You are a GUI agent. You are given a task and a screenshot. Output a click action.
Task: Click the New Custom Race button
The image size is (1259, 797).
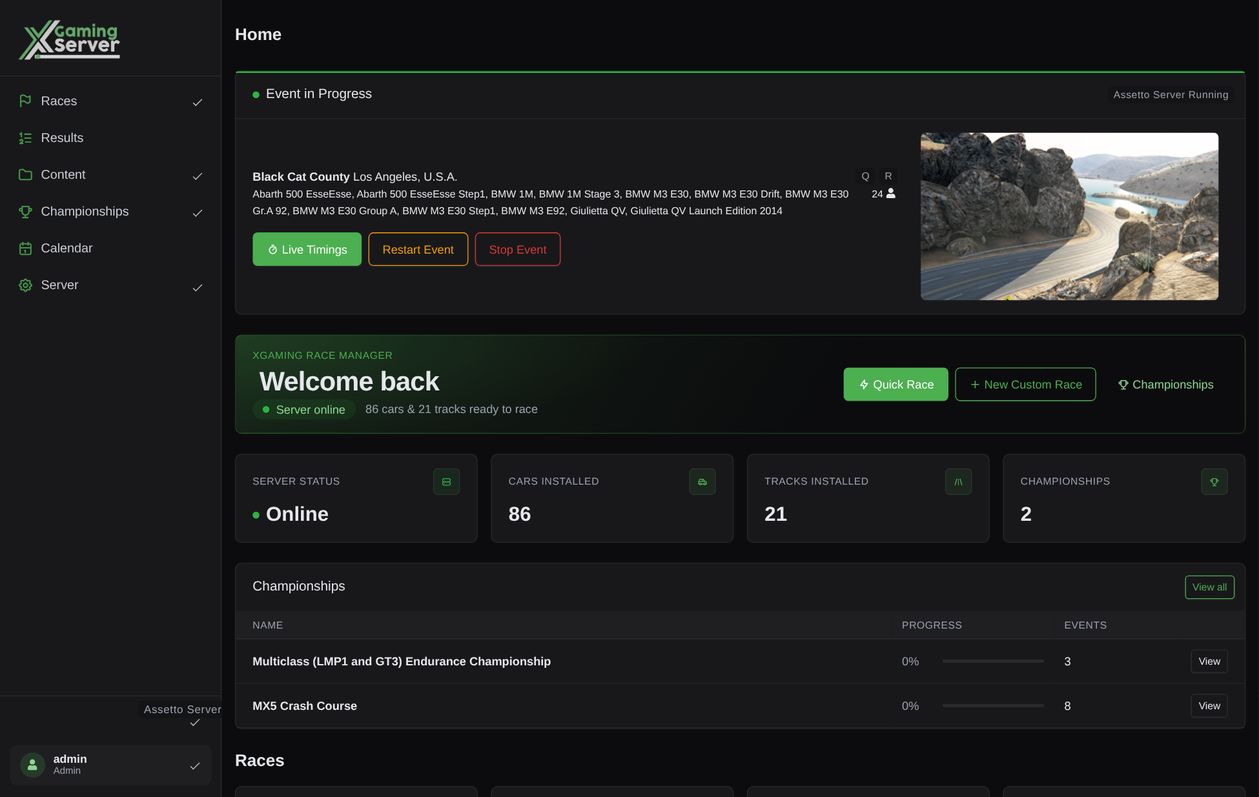click(1025, 384)
